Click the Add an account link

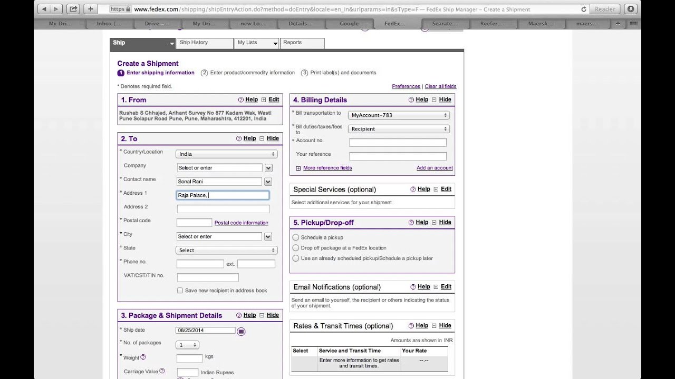434,167
